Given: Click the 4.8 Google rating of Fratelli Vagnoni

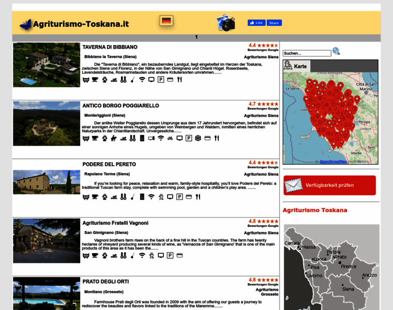Looking at the screenshot, I should [263, 221].
